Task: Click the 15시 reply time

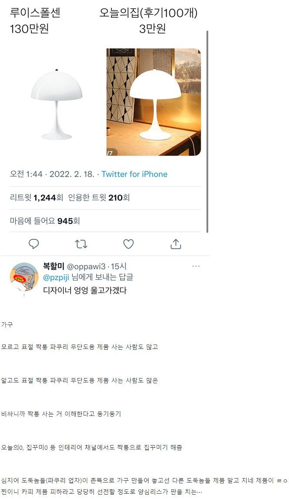Action: pyautogui.click(x=118, y=266)
